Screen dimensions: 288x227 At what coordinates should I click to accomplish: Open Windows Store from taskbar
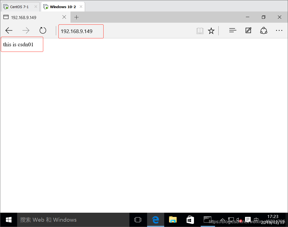[x=190, y=220]
